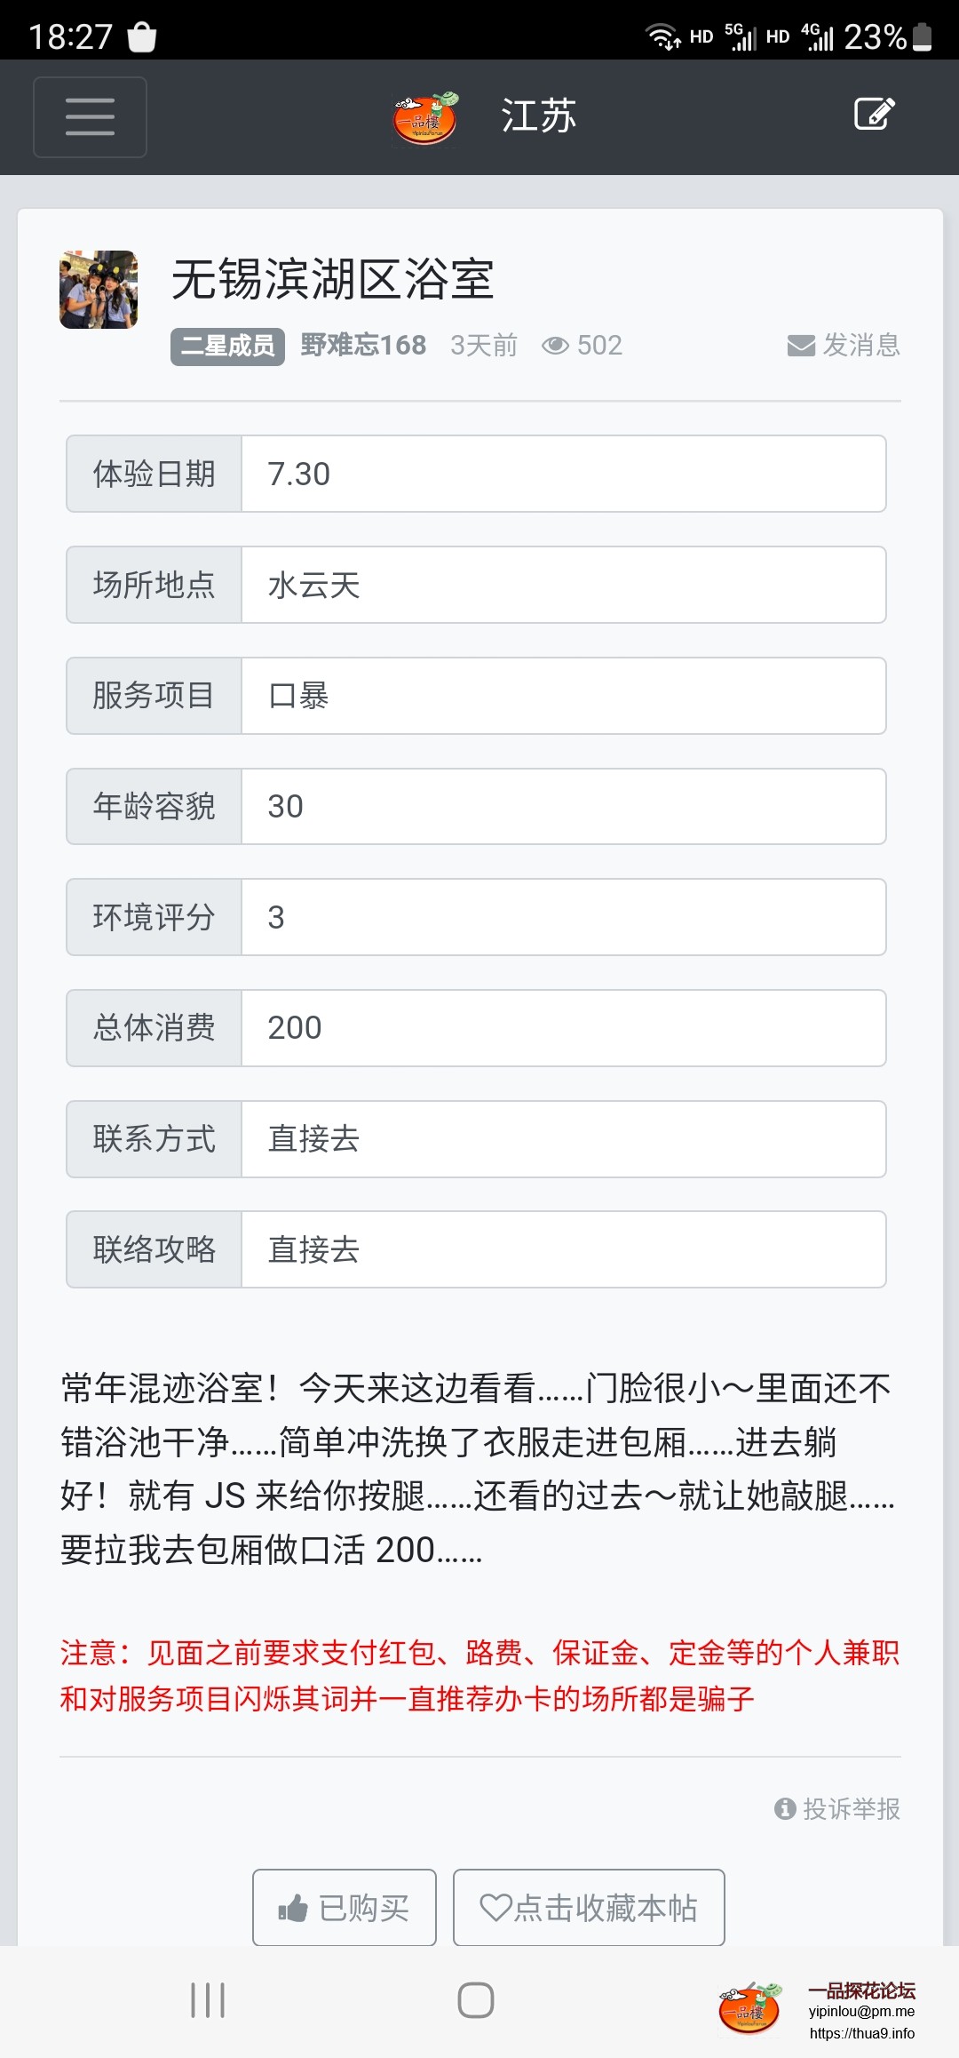
Task: Tap the 总体消费 field showing 200
Action: [563, 1028]
